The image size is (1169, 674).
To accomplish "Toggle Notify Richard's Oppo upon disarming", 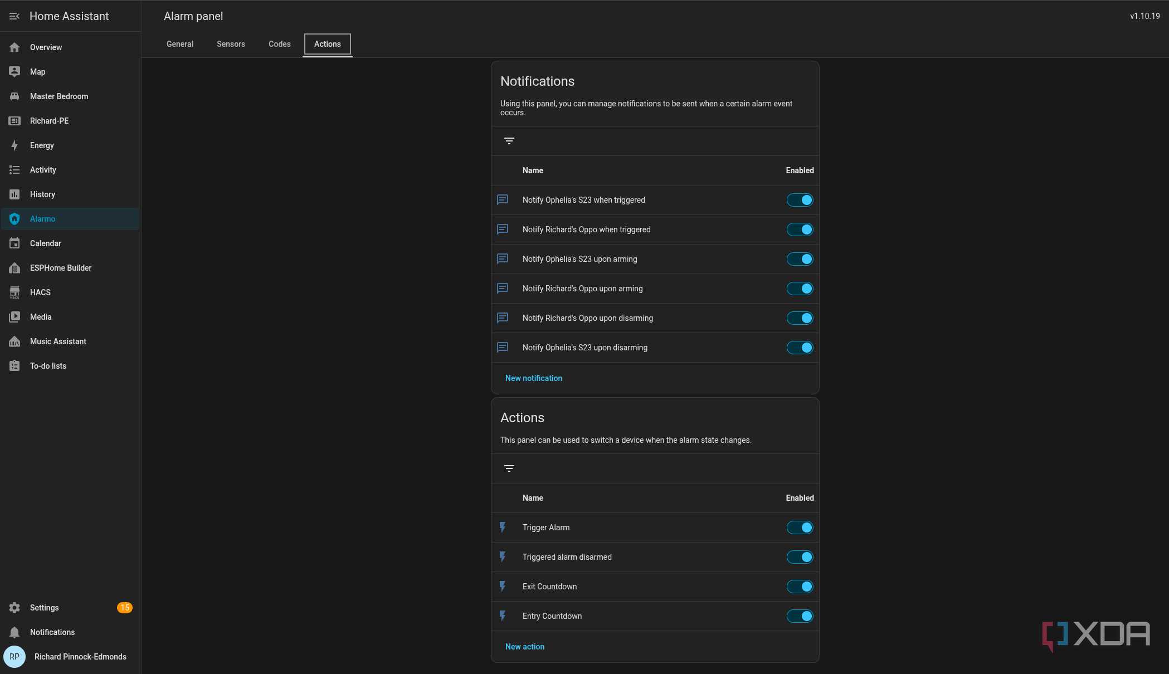I will point(800,318).
